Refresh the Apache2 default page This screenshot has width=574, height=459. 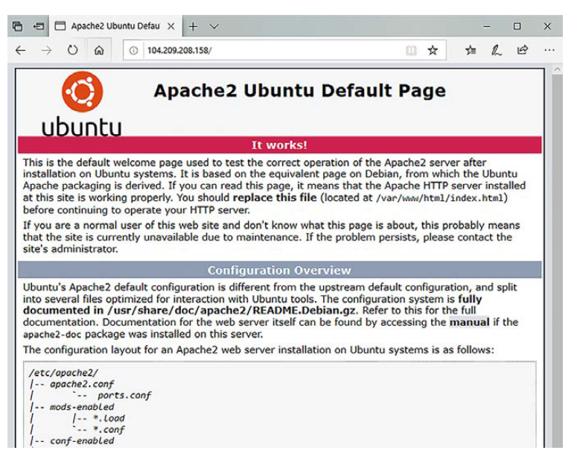[72, 50]
